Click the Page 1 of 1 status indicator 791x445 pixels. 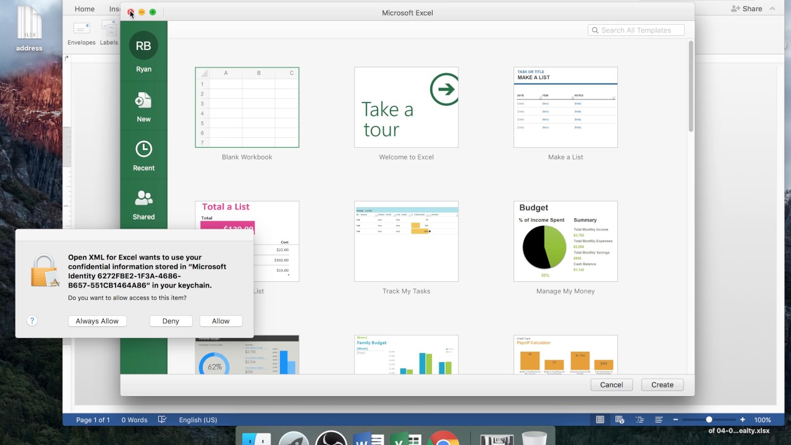[93, 420]
